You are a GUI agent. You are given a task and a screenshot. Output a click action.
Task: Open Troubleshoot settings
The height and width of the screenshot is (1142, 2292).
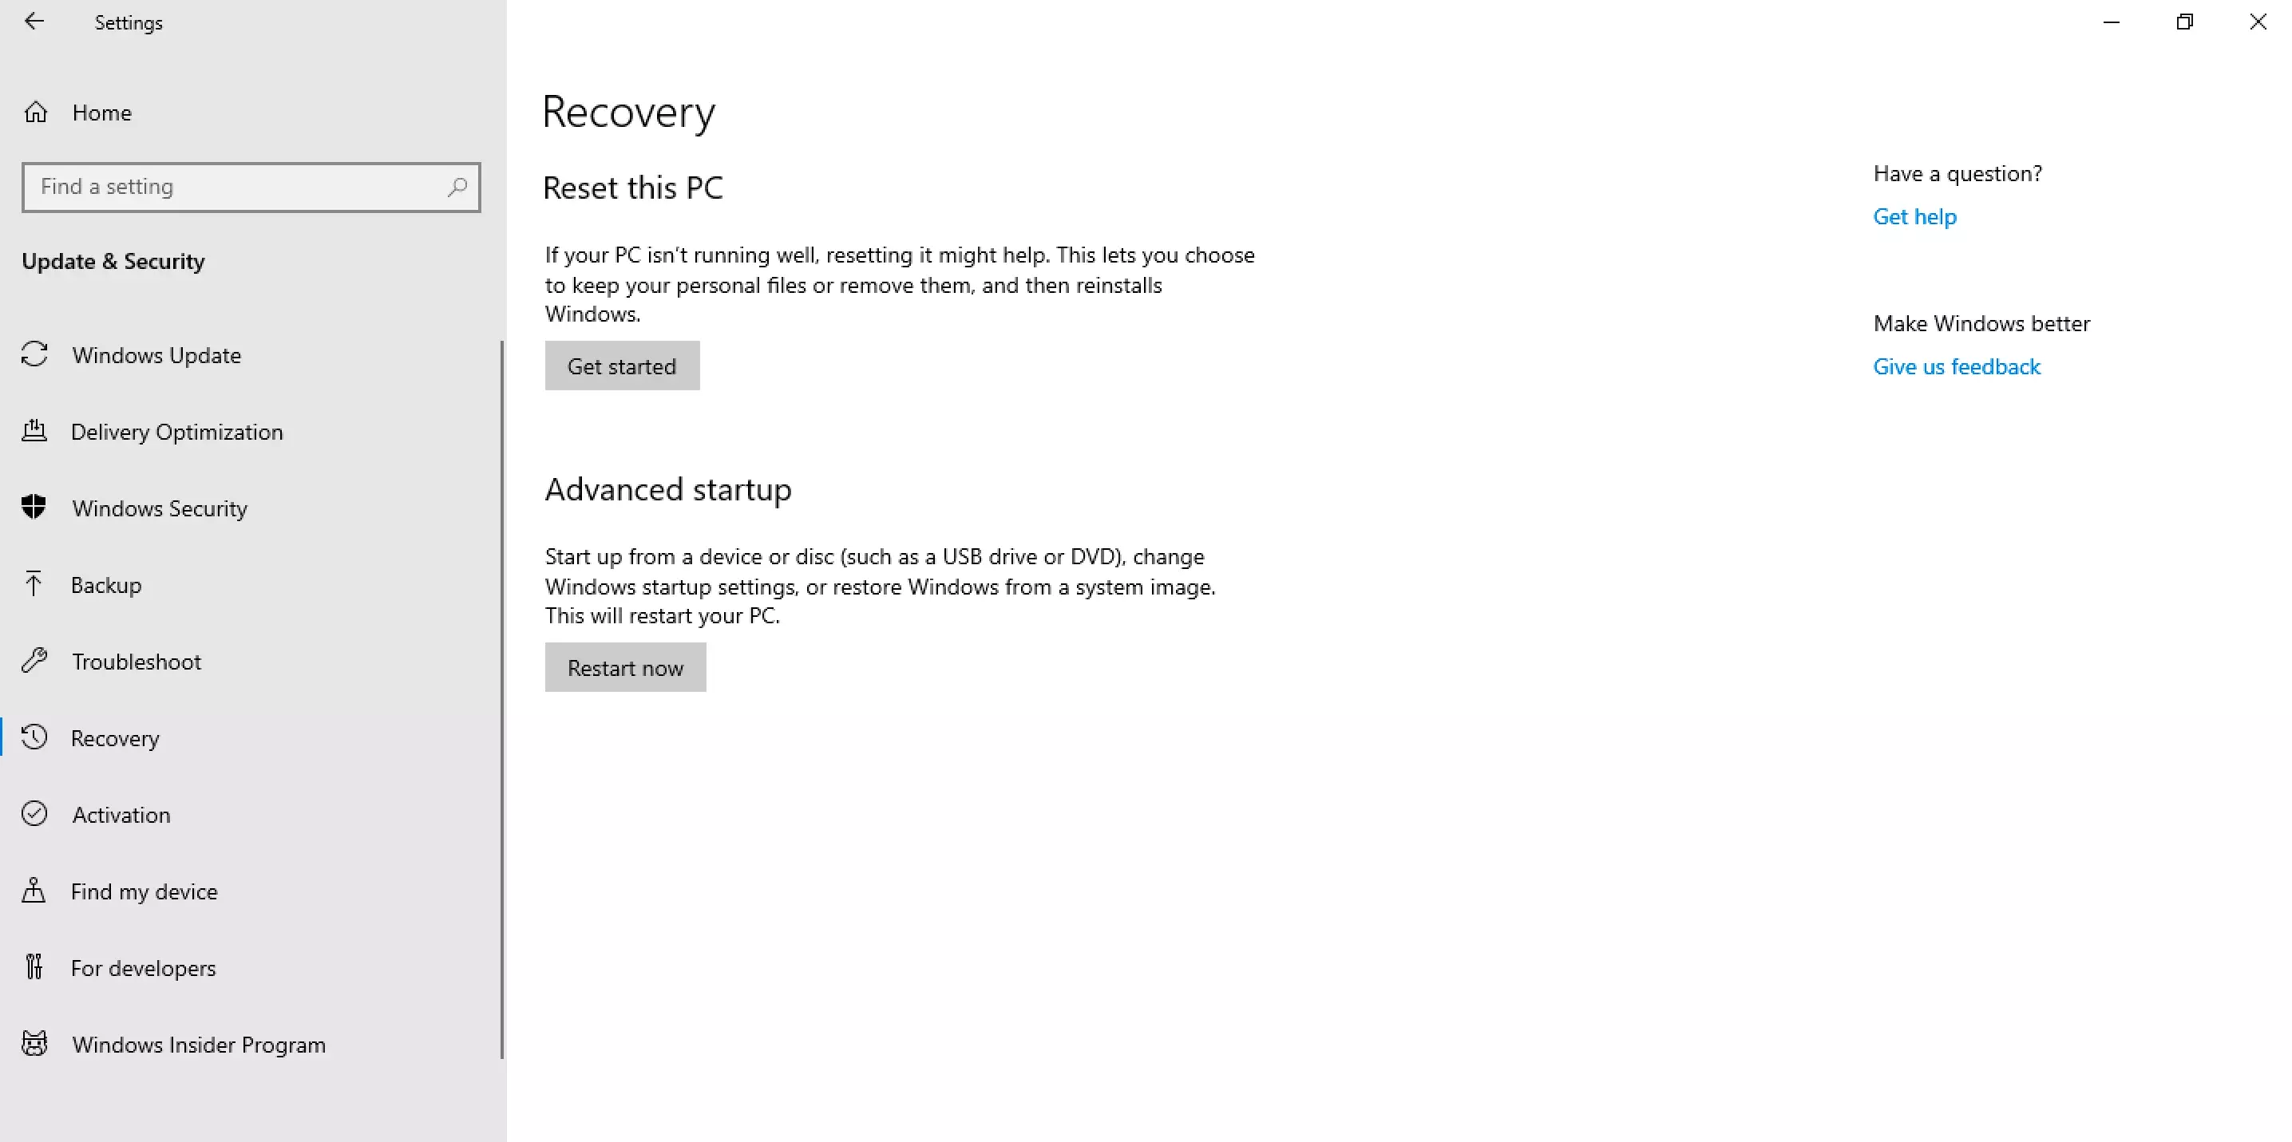[x=136, y=662]
